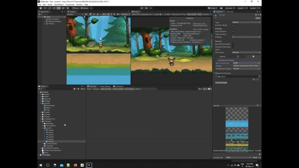This screenshot has width=299, height=168.
Task: Click the Pause button in the toolbar
Action: pyautogui.click(x=146, y=8)
